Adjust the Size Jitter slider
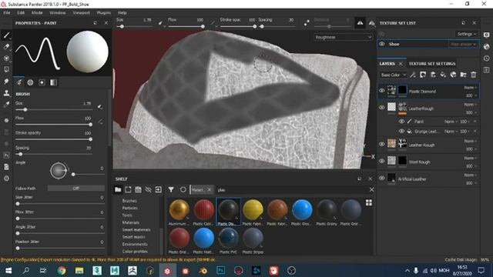This screenshot has height=277, width=493. 60,203
